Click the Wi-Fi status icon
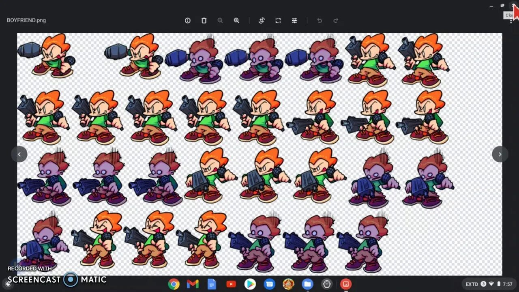This screenshot has height=292, width=519. pyautogui.click(x=491, y=284)
